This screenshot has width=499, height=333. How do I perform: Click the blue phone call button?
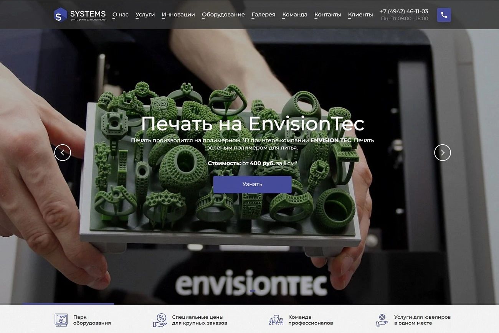pyautogui.click(x=444, y=15)
